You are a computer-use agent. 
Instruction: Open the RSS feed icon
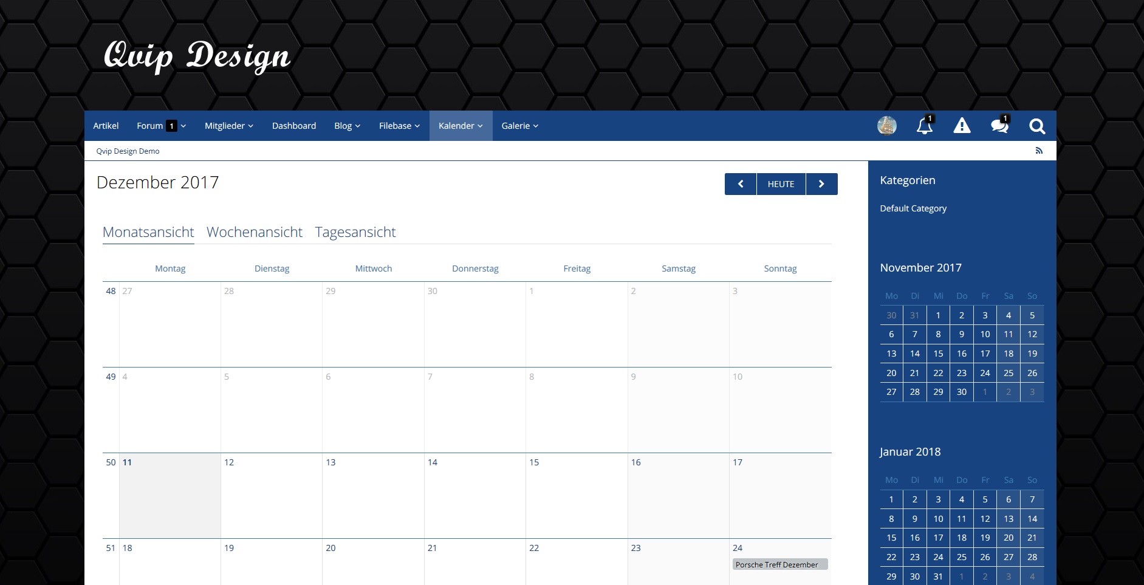click(x=1039, y=151)
